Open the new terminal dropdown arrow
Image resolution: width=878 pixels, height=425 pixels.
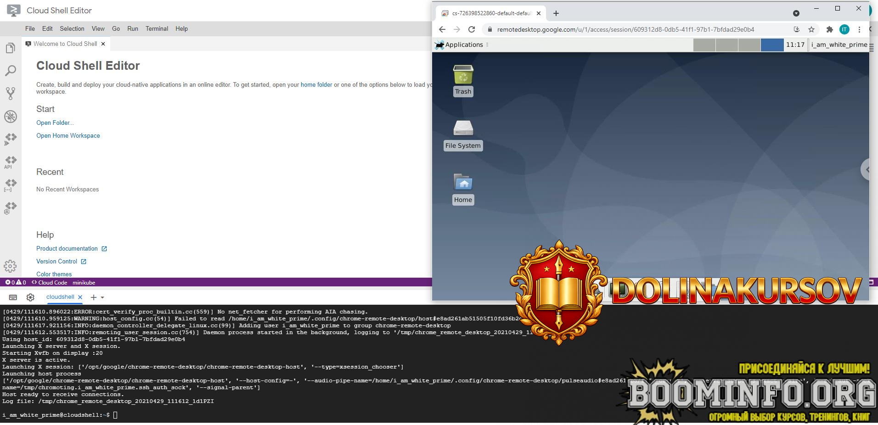click(103, 297)
